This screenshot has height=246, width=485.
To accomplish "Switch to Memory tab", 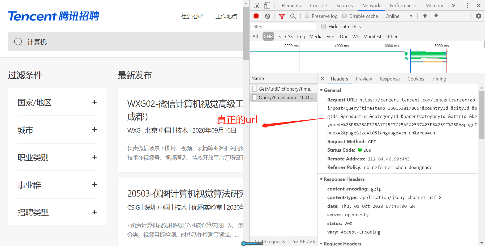I will tap(434, 5).
